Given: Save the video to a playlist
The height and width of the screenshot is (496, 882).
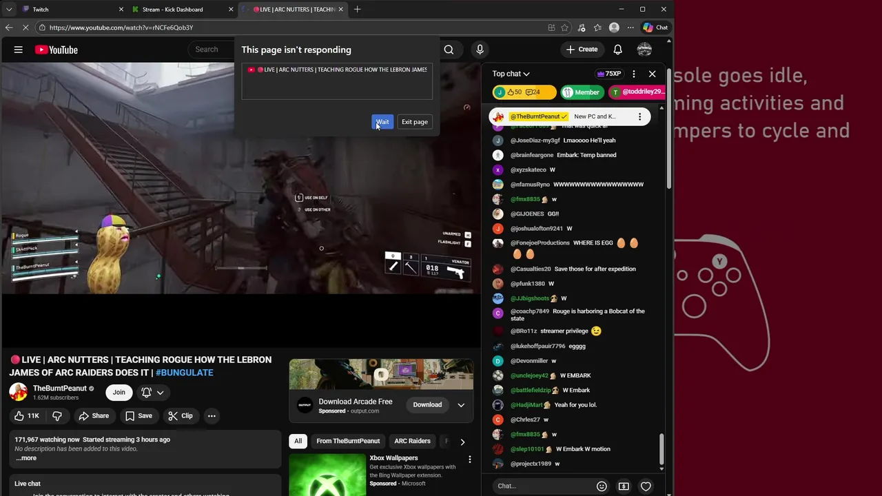Looking at the screenshot, I should [139, 416].
